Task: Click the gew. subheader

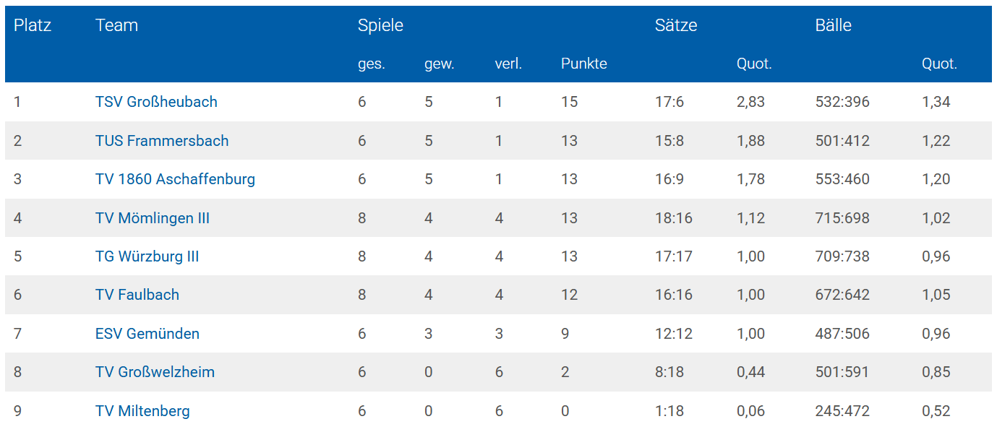Action: (439, 64)
